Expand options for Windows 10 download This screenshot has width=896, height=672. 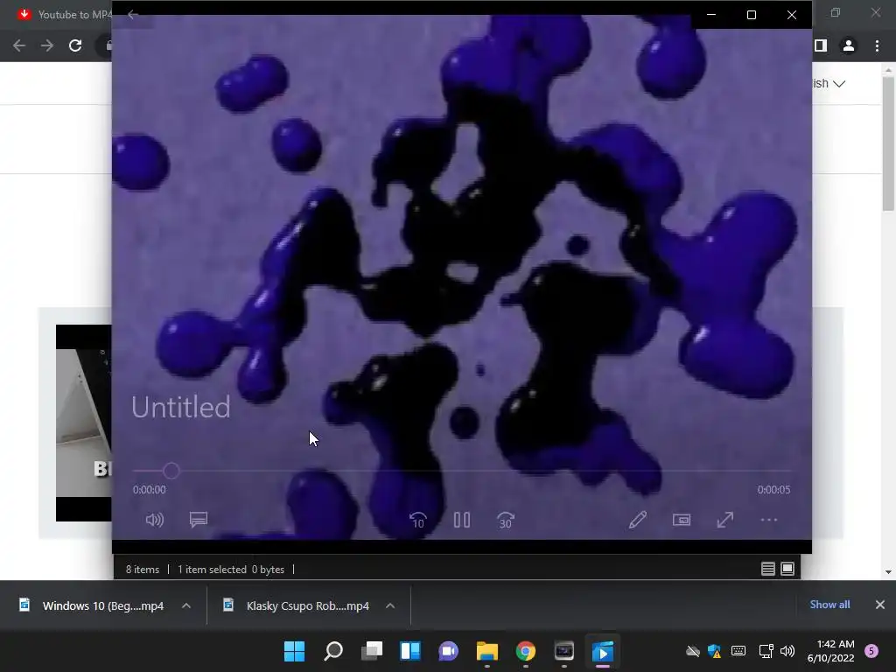pyautogui.click(x=186, y=605)
